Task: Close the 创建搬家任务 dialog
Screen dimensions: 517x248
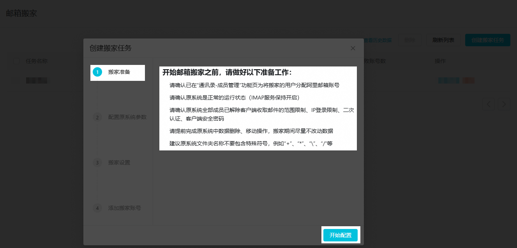Action: pyautogui.click(x=353, y=48)
